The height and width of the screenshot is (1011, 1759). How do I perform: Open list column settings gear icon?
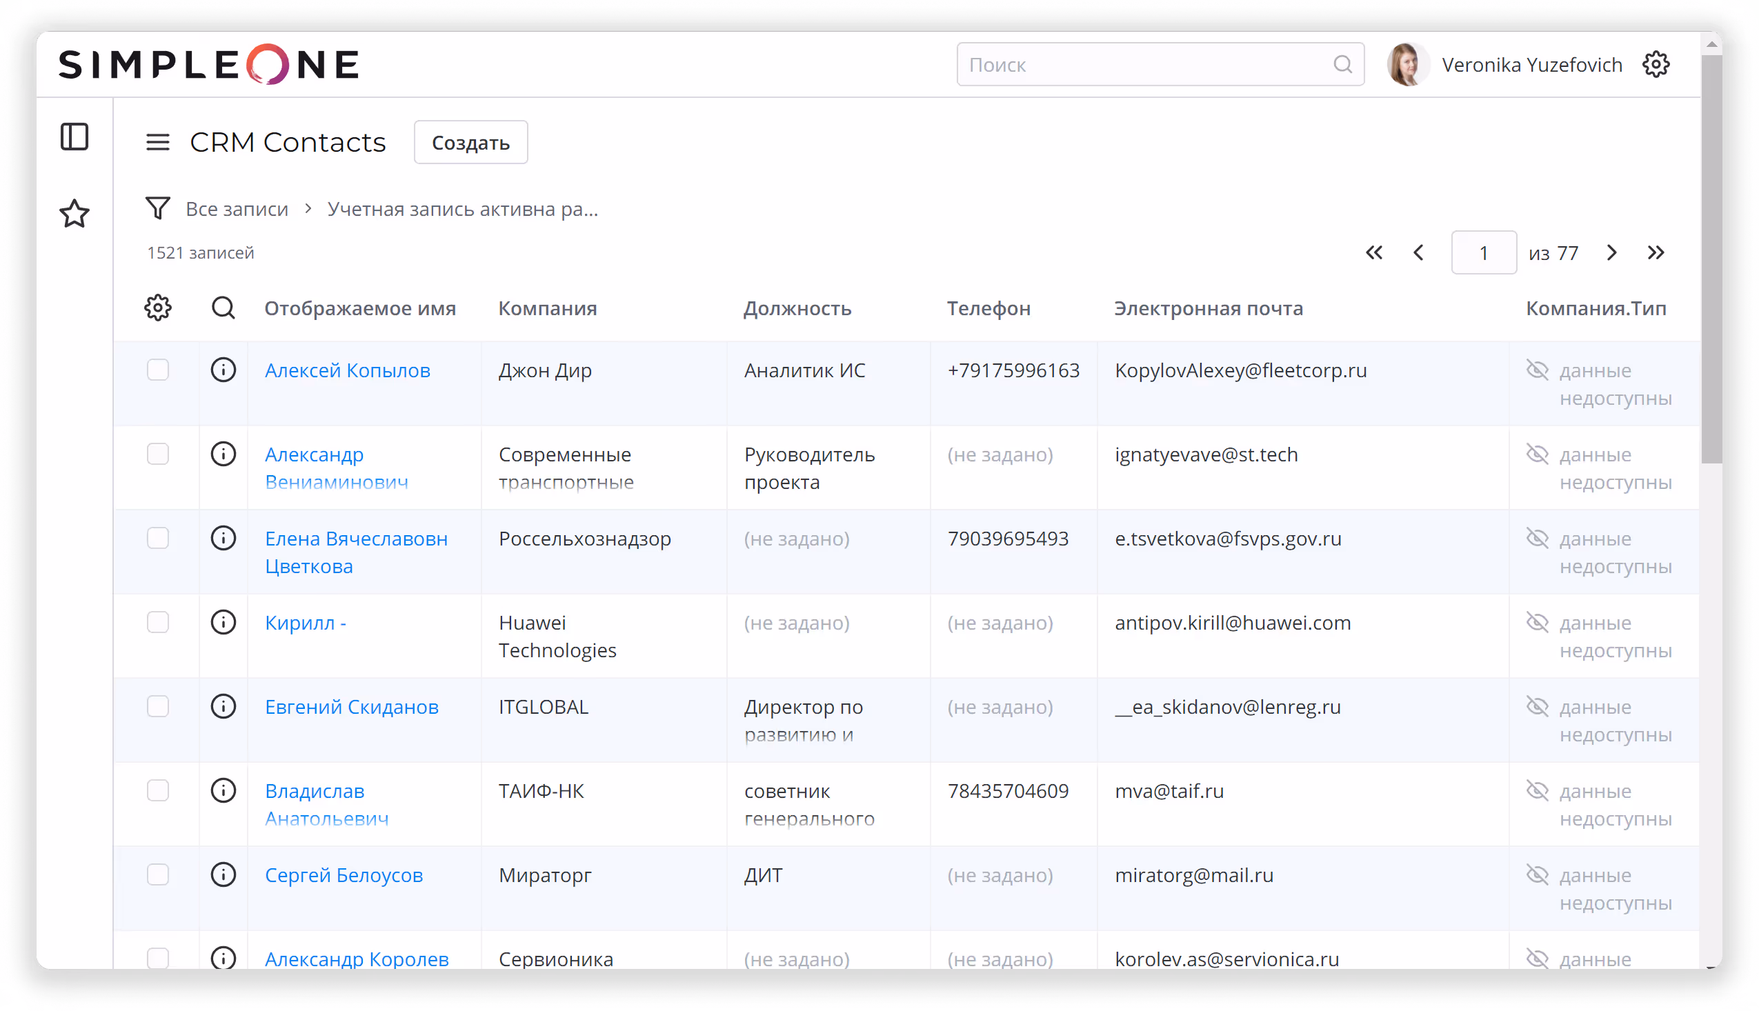(158, 308)
